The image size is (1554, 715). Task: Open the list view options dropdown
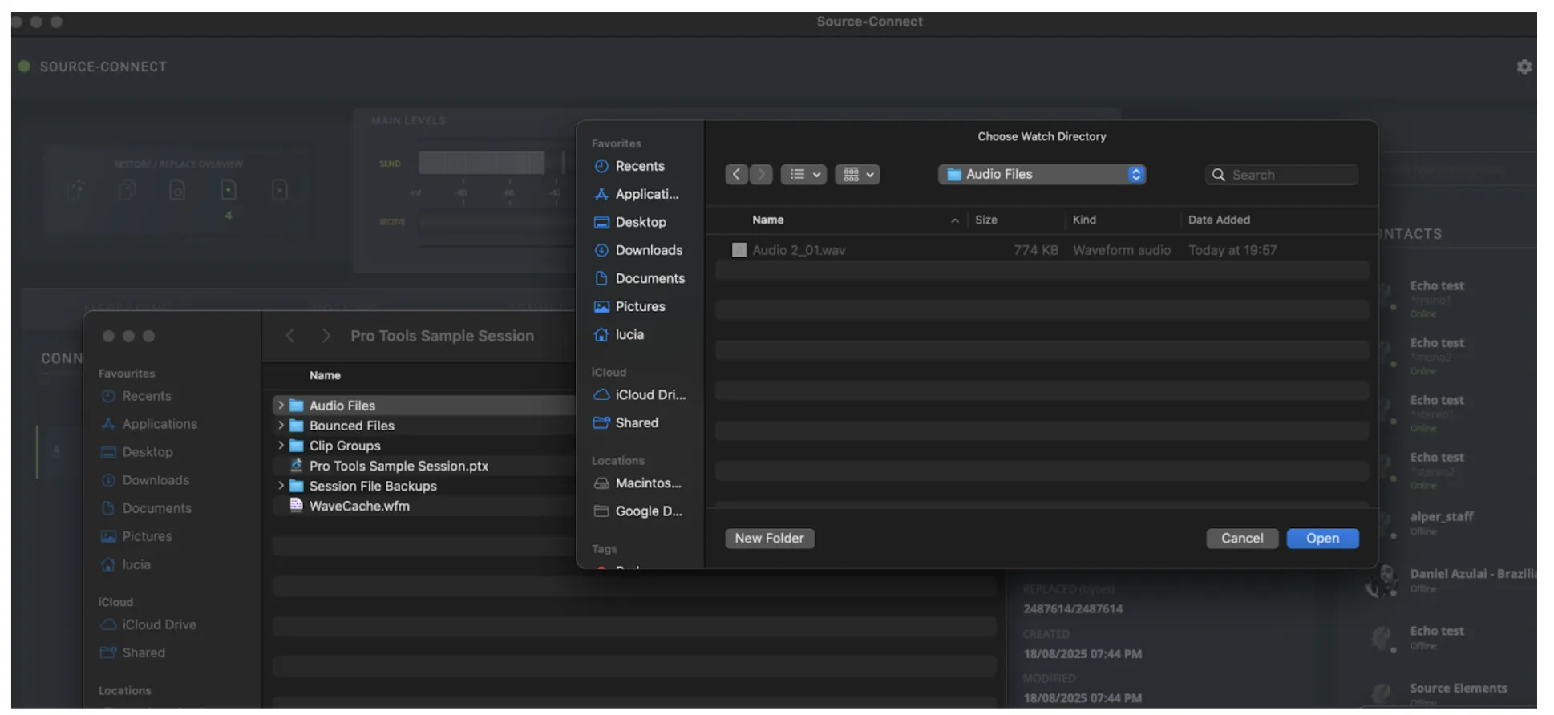coord(803,174)
